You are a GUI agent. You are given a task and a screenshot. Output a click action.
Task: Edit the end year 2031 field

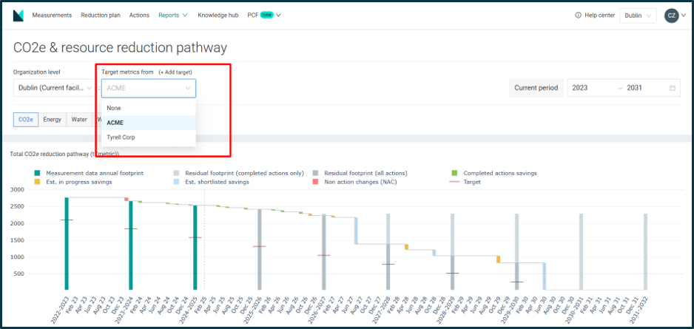click(x=644, y=88)
